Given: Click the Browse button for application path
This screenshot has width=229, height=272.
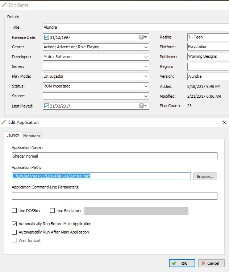Looking at the screenshot, I should pos(205,176).
